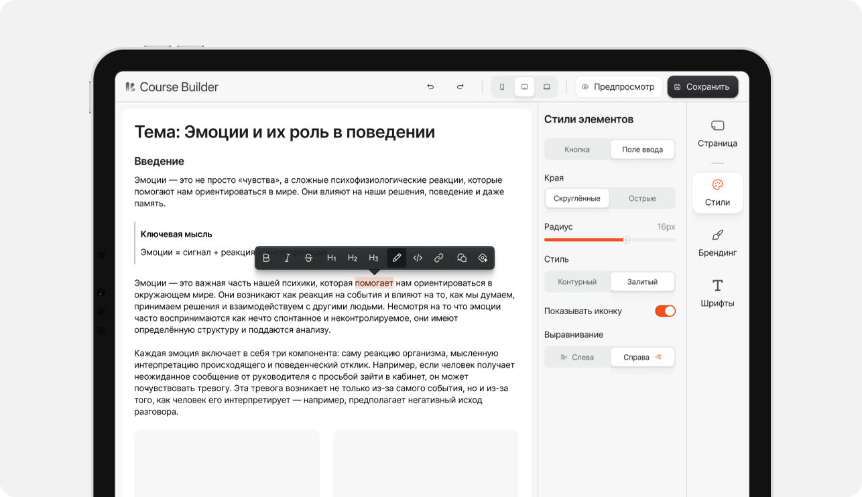The height and width of the screenshot is (497, 862).
Task: Align to 'Справа'
Action: 642,357
